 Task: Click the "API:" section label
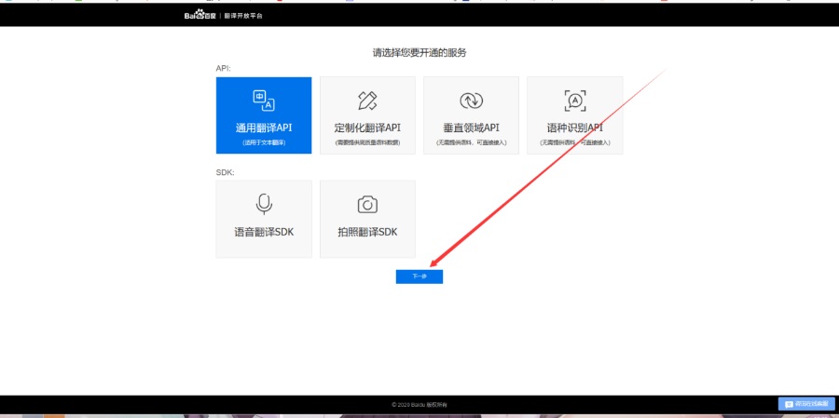pyautogui.click(x=223, y=68)
